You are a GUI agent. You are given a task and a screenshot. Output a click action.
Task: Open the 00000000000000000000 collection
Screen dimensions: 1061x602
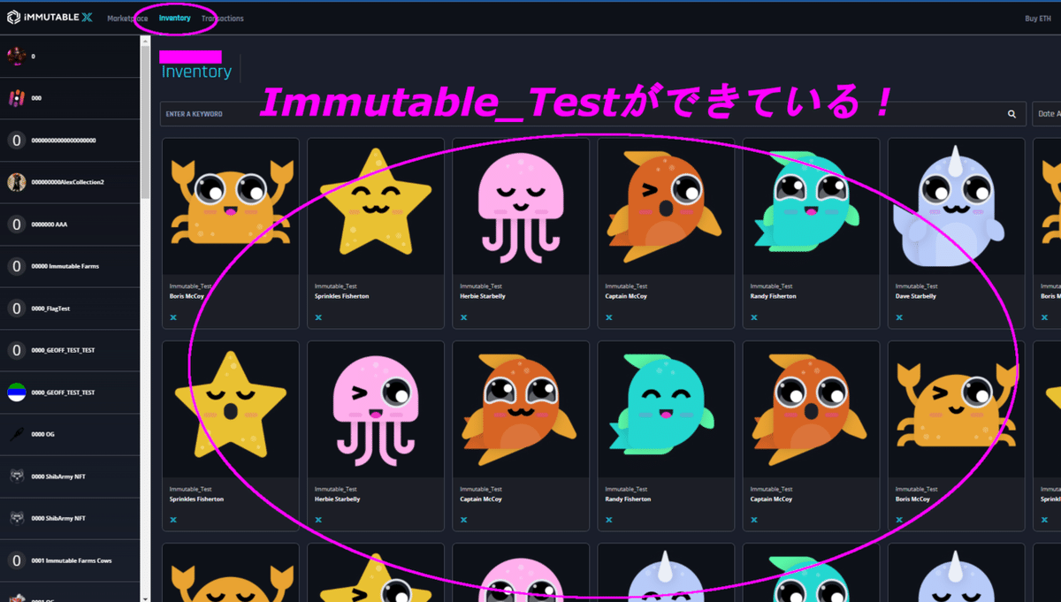[x=70, y=141]
